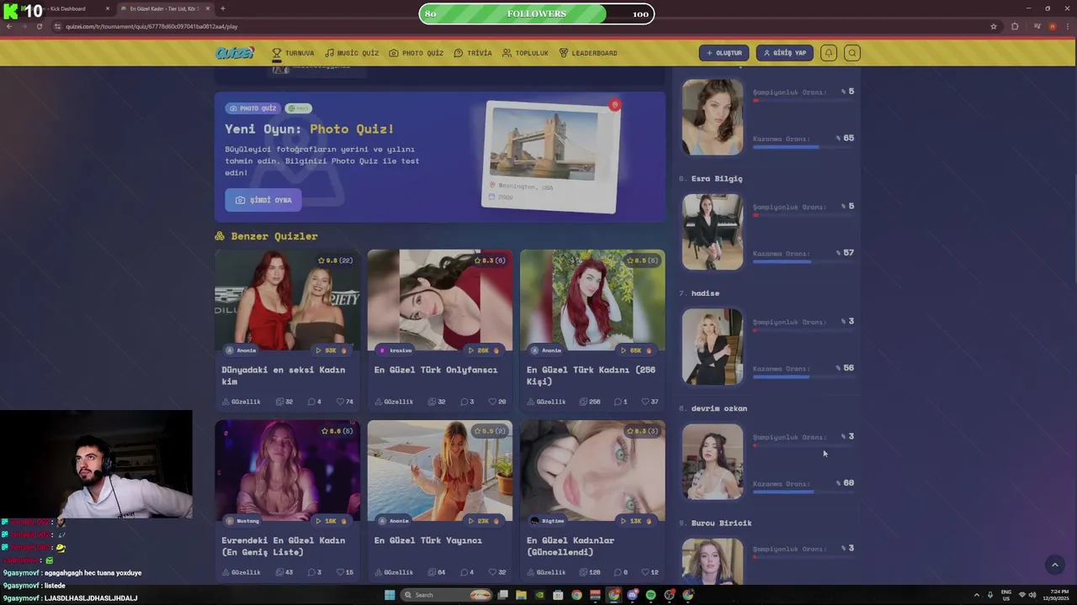Click the red pin on the polaroid
This screenshot has height=605, width=1077.
615,105
